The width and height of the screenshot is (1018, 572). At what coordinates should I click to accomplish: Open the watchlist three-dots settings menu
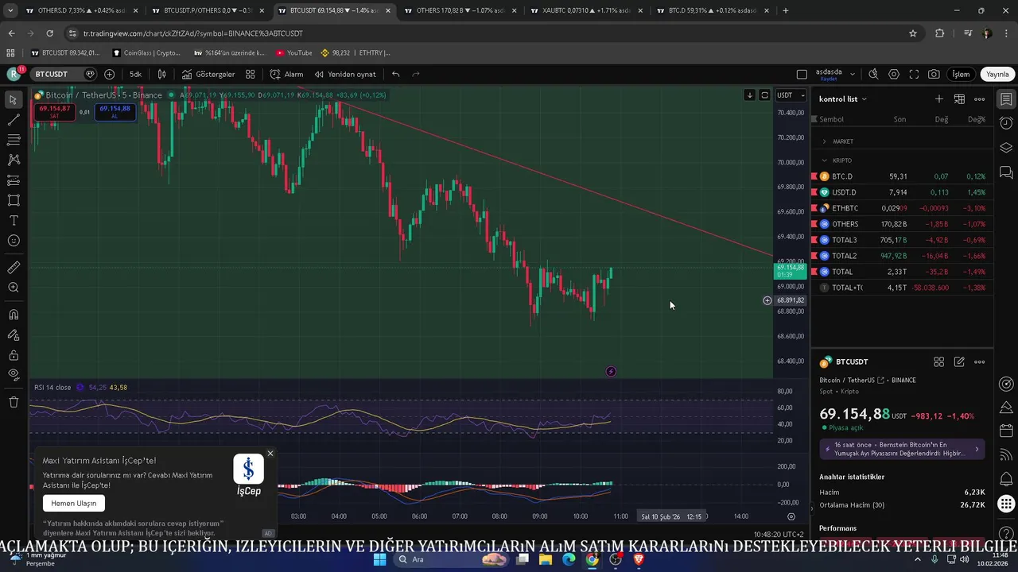pos(980,99)
